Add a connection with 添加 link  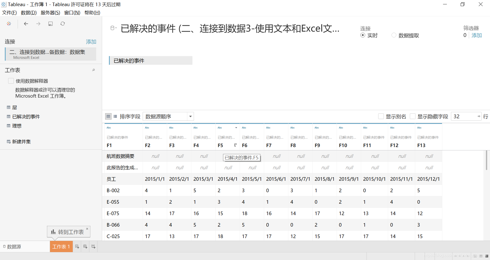click(91, 42)
